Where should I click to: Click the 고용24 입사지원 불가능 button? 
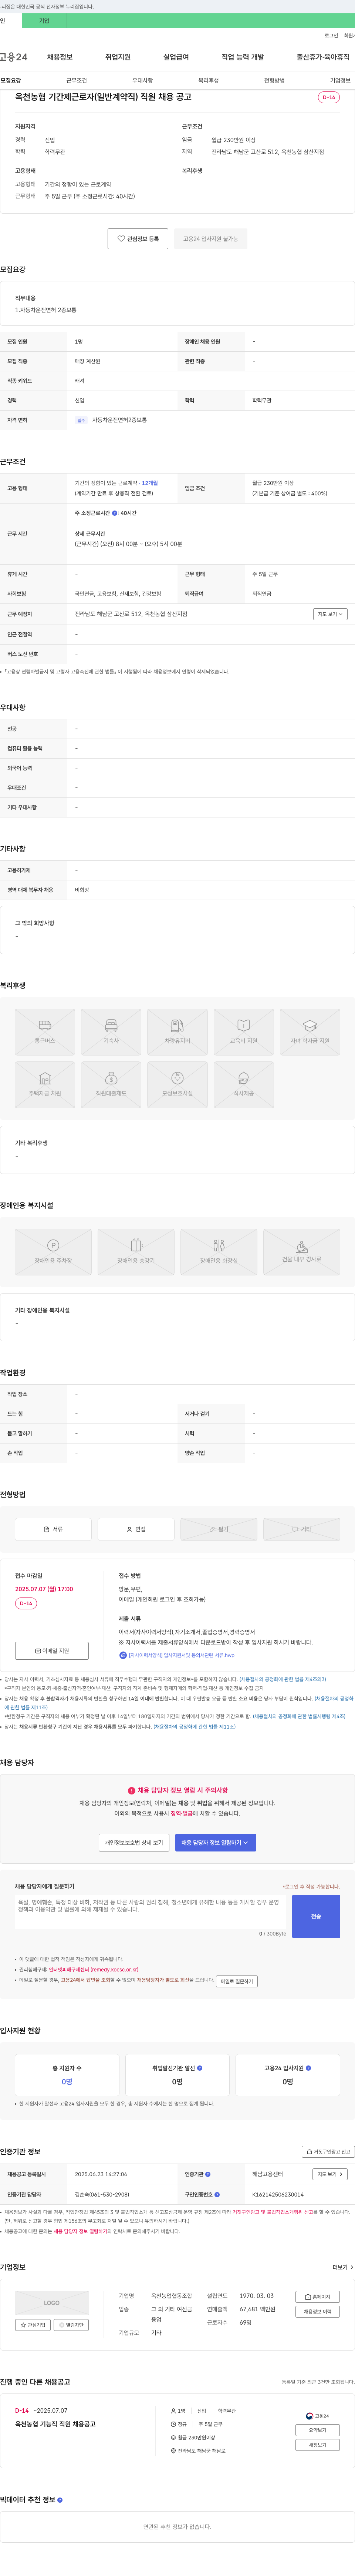point(210,239)
